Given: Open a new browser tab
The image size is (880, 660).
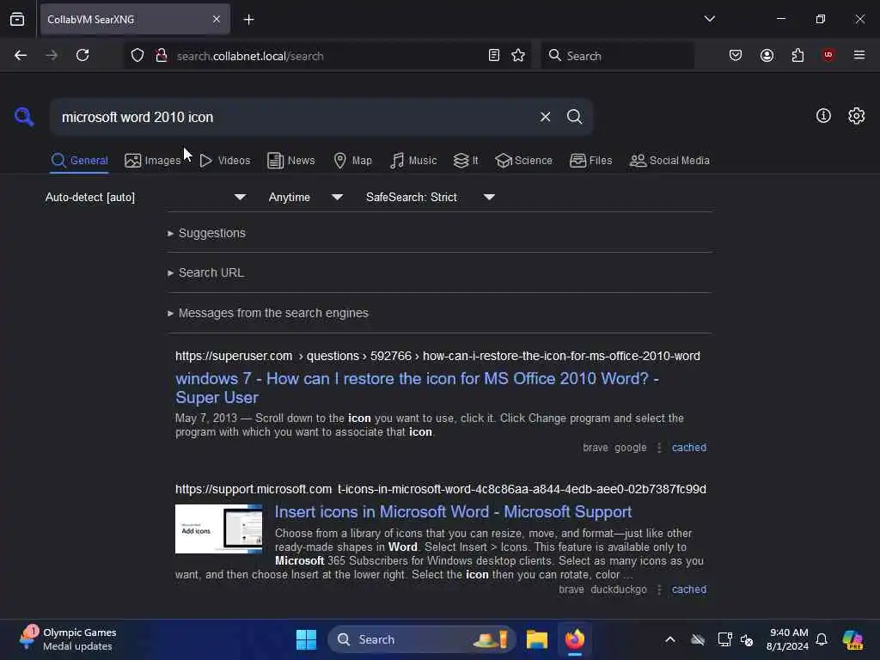Looking at the screenshot, I should click(248, 20).
